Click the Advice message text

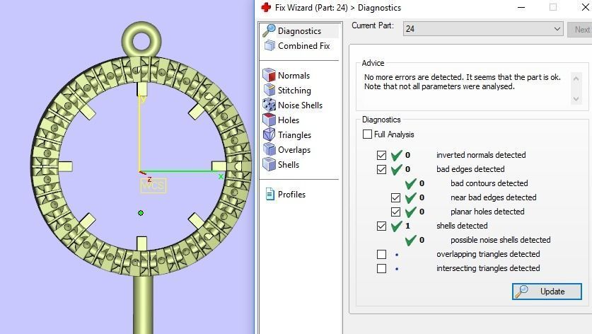pyautogui.click(x=462, y=81)
